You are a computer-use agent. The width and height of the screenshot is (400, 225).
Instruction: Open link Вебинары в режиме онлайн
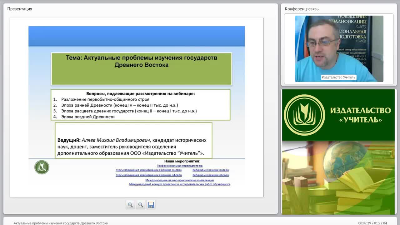211,170
